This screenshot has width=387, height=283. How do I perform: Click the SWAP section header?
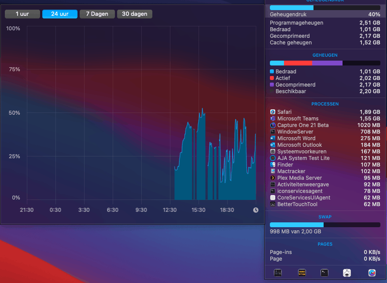325,217
